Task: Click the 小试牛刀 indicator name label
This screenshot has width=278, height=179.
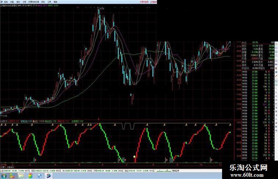Action: click(x=4, y=121)
